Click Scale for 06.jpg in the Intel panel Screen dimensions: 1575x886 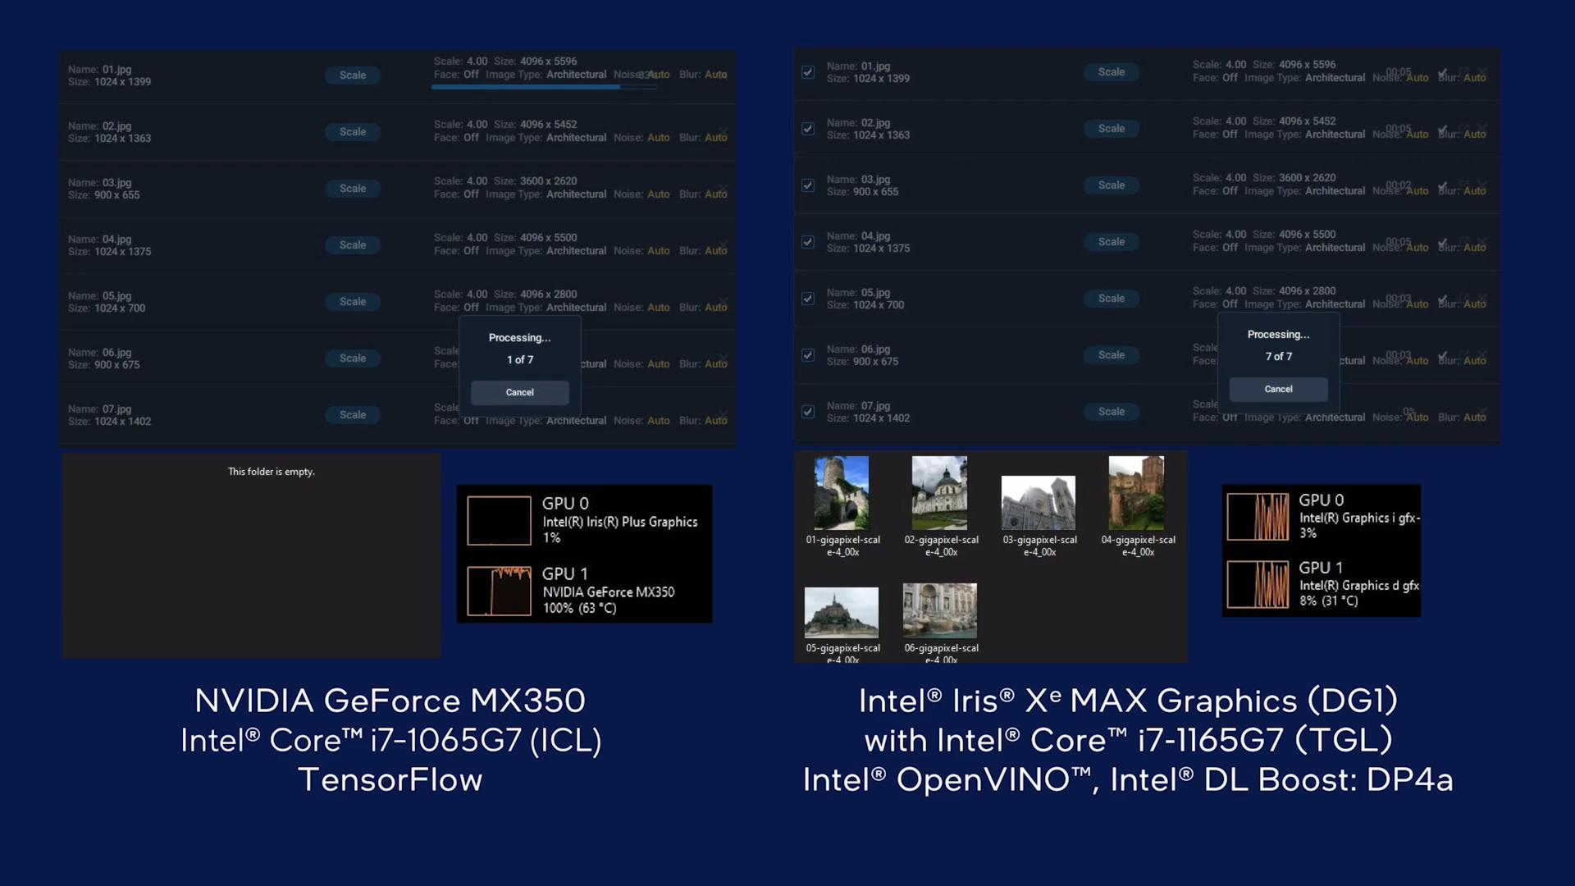coord(1112,354)
